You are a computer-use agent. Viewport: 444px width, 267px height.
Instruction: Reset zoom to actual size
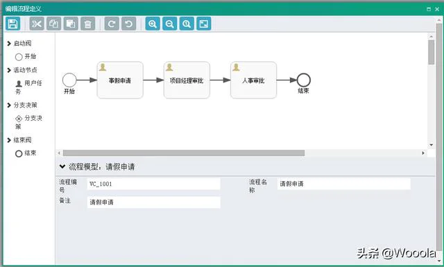(x=187, y=24)
